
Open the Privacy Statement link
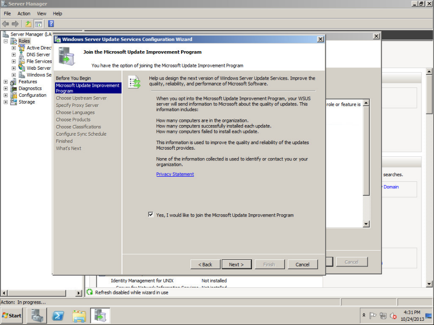175,174
